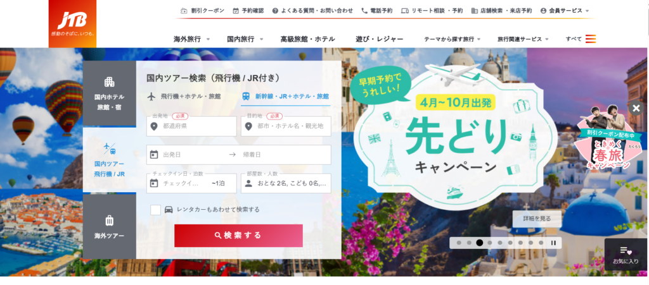Open 電話予約 phone reservation
The image size is (649, 285).
coord(376,11)
